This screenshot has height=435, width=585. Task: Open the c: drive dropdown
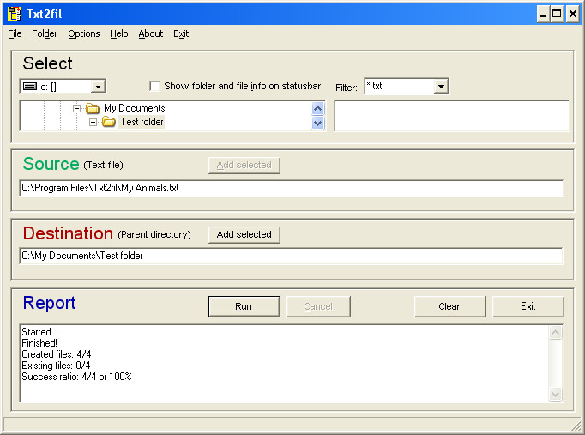tap(98, 87)
